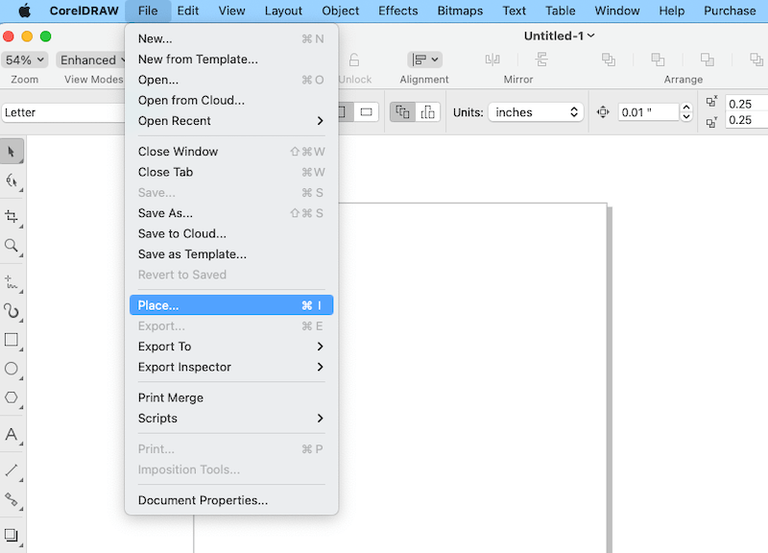Screen dimensions: 768x553
Task: Select the Freehand drawing tool
Action: 12,282
